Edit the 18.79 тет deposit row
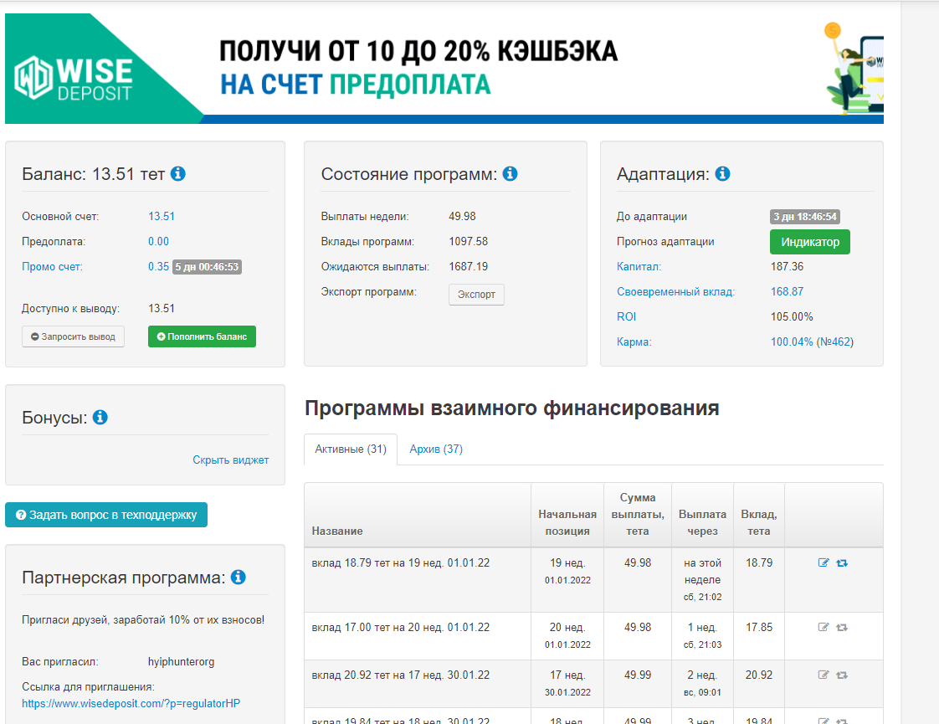 pos(824,563)
